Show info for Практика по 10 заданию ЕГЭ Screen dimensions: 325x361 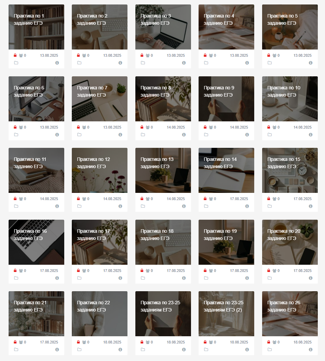[311, 135]
